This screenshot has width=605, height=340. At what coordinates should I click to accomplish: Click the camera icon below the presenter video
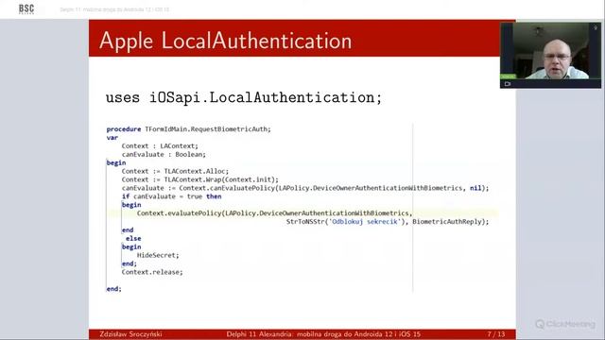pyautogui.click(x=508, y=84)
